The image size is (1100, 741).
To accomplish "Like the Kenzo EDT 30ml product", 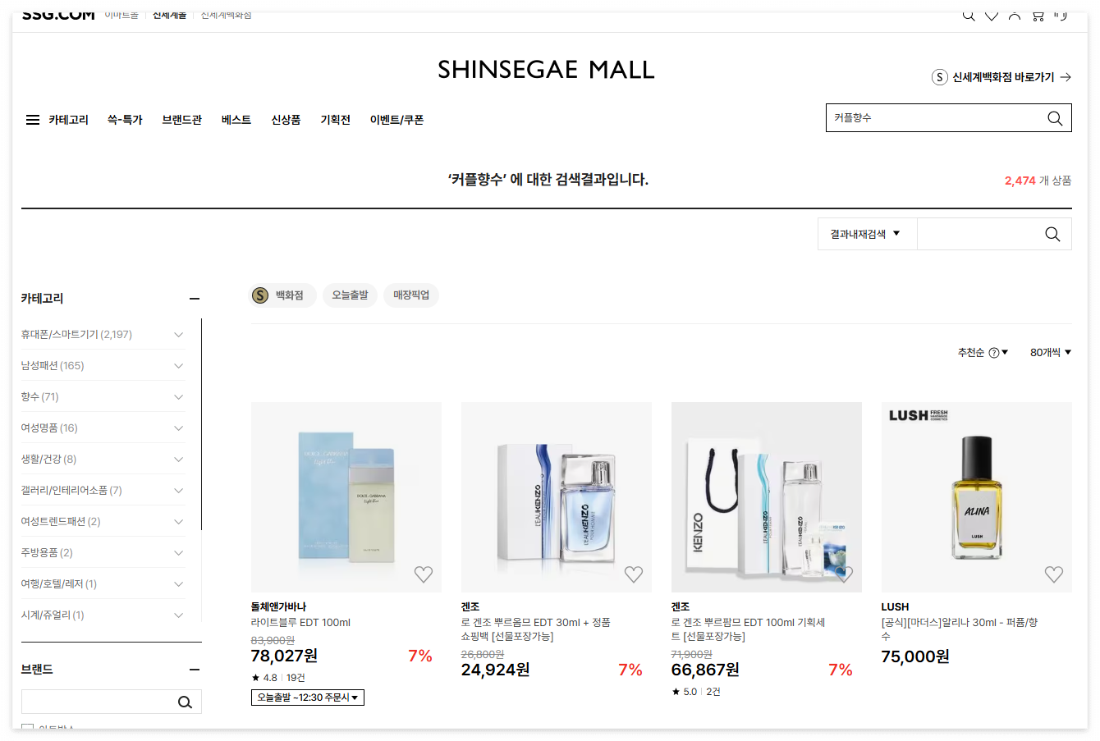I will [x=634, y=574].
